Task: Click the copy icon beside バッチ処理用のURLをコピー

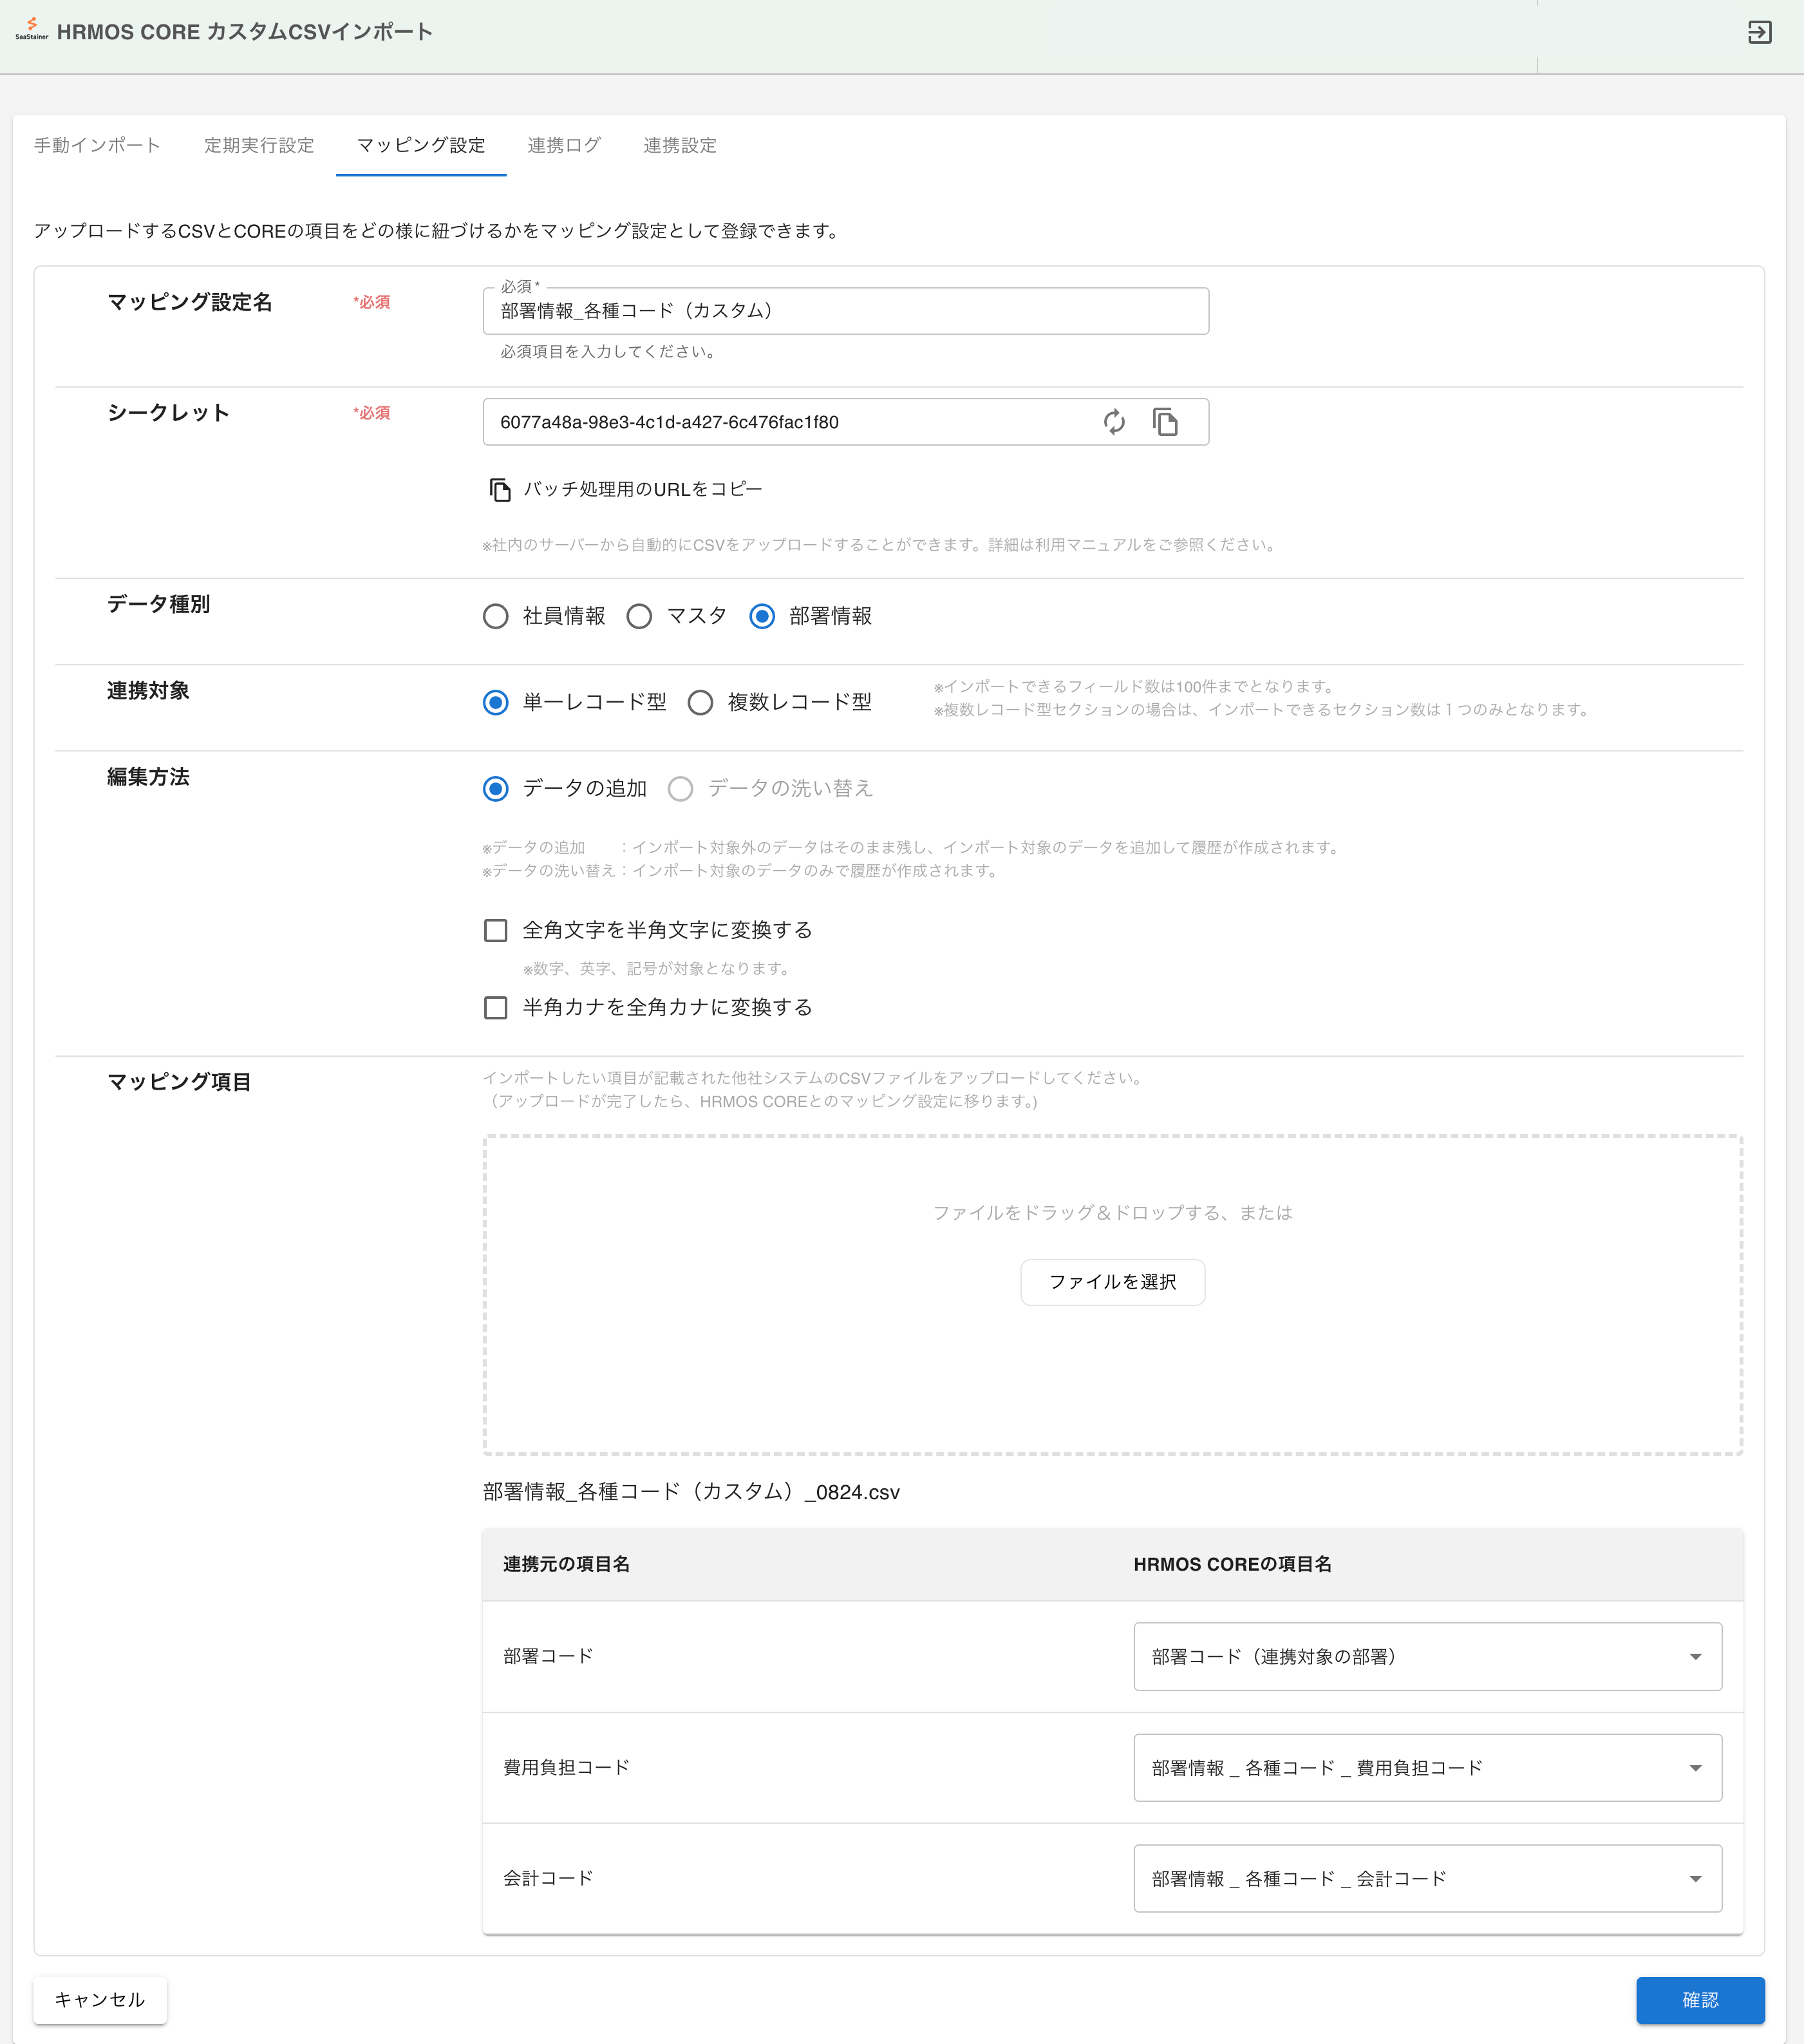Action: click(500, 490)
